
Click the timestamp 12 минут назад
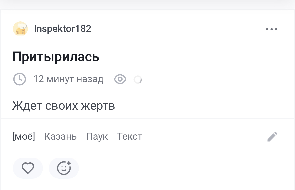pos(68,79)
